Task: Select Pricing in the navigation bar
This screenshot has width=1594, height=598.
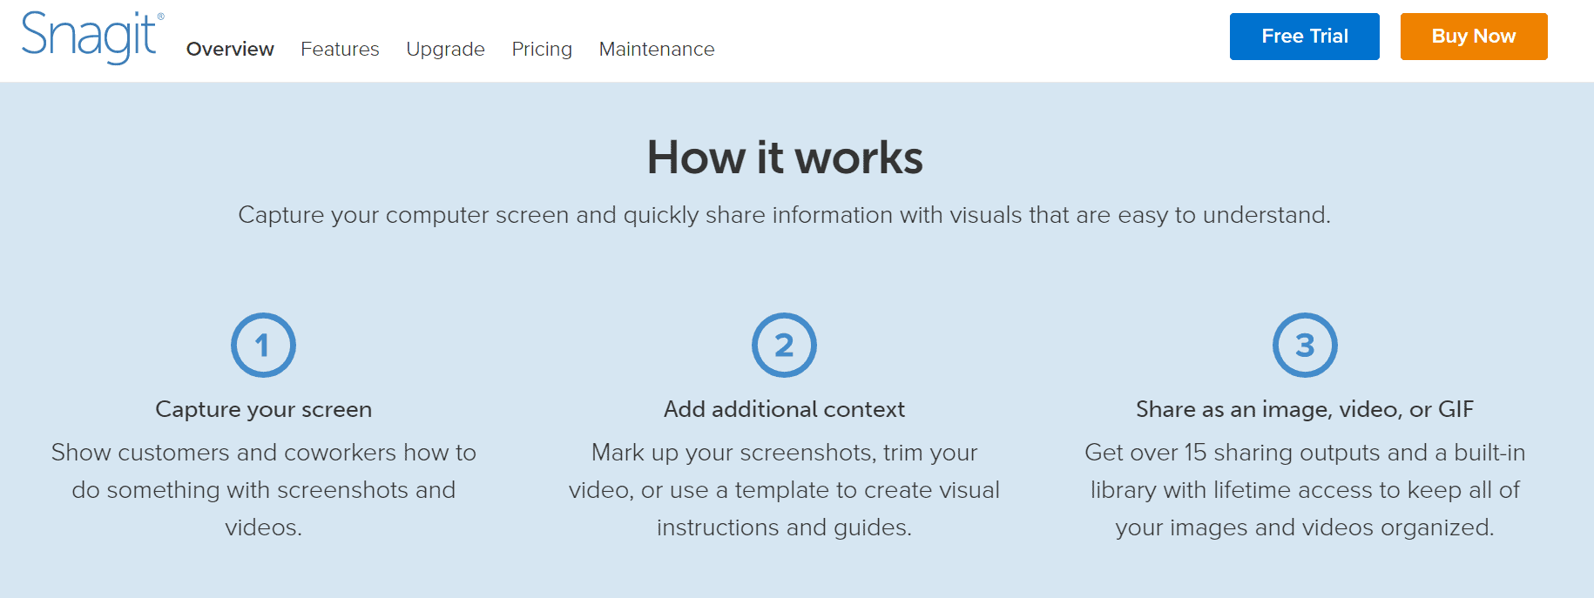Action: [542, 50]
